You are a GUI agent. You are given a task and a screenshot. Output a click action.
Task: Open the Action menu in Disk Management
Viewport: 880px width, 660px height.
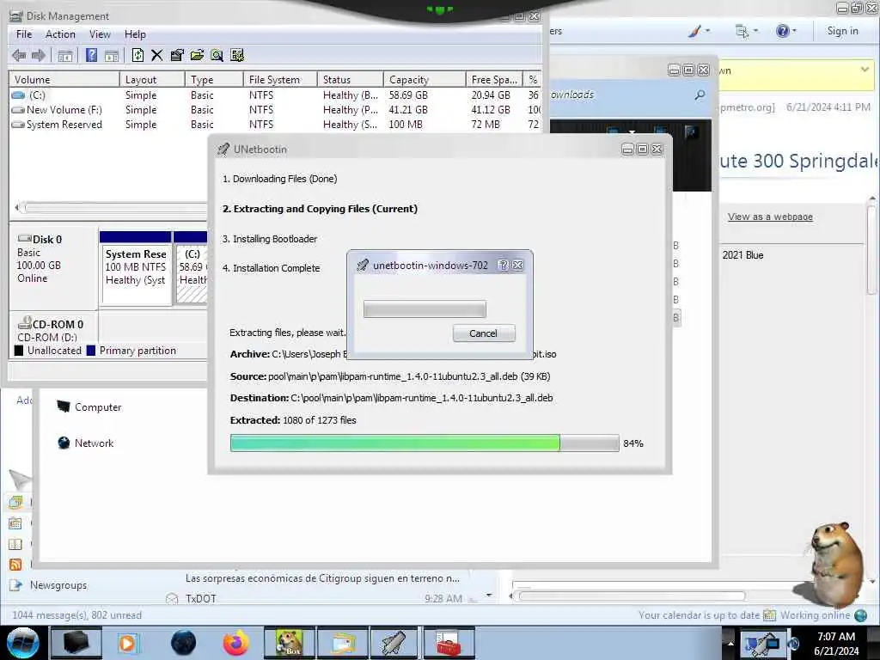point(60,34)
